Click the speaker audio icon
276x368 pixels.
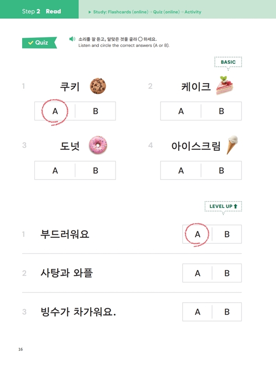[72, 39]
